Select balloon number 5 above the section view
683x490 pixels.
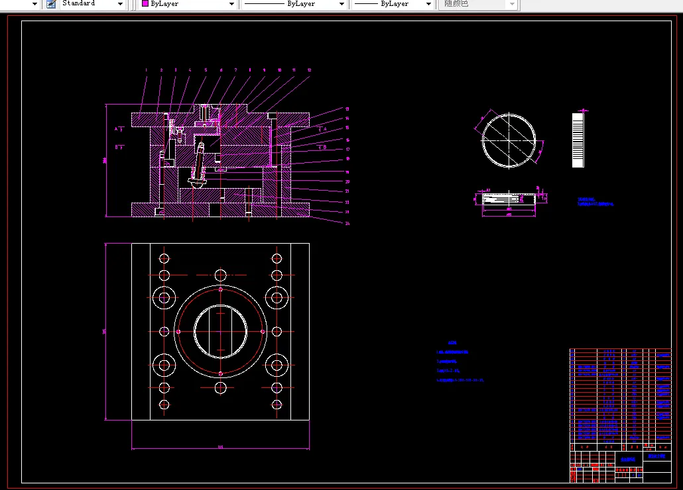point(206,70)
